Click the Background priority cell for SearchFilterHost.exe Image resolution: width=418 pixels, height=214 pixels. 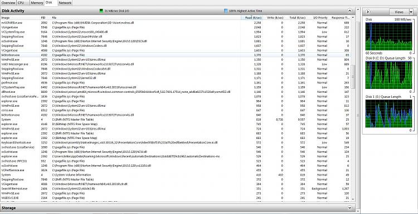(x=319, y=188)
